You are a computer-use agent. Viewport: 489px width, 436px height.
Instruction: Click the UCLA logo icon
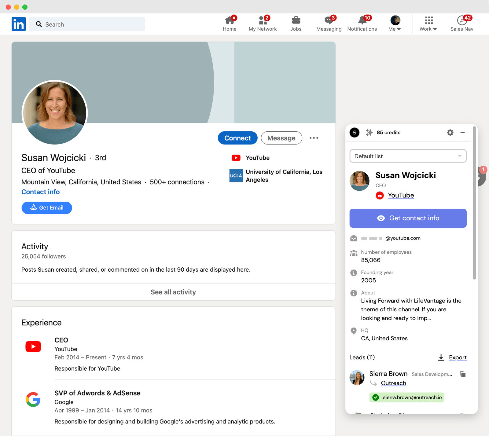(236, 176)
